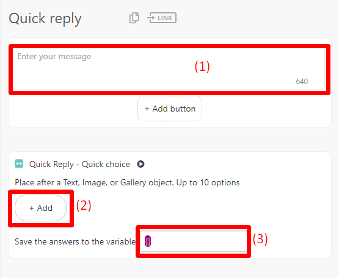Click the arrow icon inside the LINK button
Screen dimensions: 339x278
pyautogui.click(x=151, y=18)
